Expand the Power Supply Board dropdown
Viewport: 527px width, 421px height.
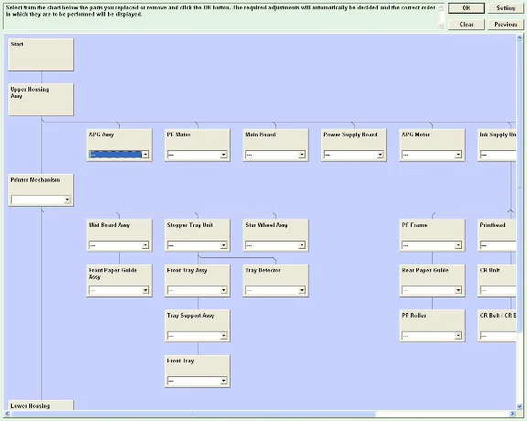(380, 155)
